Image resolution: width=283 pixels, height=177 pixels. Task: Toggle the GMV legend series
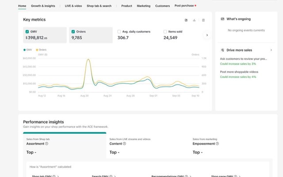(x=27, y=50)
